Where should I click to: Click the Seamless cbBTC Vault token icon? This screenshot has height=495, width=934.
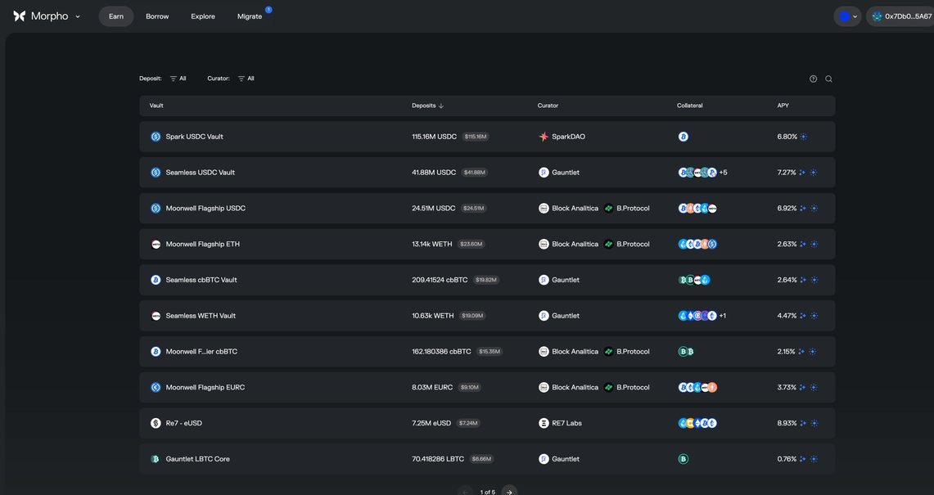(156, 279)
